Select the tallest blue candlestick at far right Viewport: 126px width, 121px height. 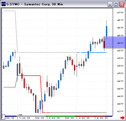pos(106,31)
